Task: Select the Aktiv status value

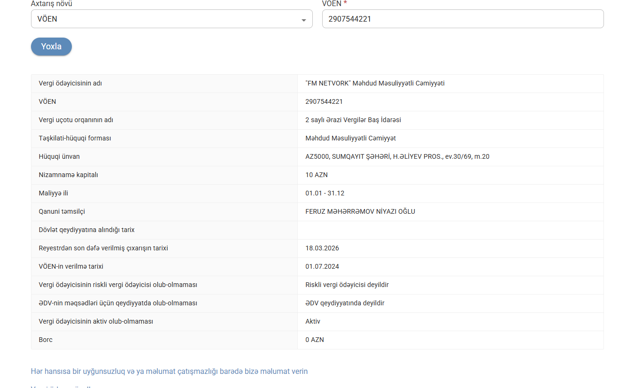Action: tap(313, 322)
